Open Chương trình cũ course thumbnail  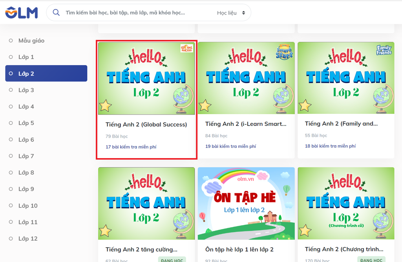point(346,203)
